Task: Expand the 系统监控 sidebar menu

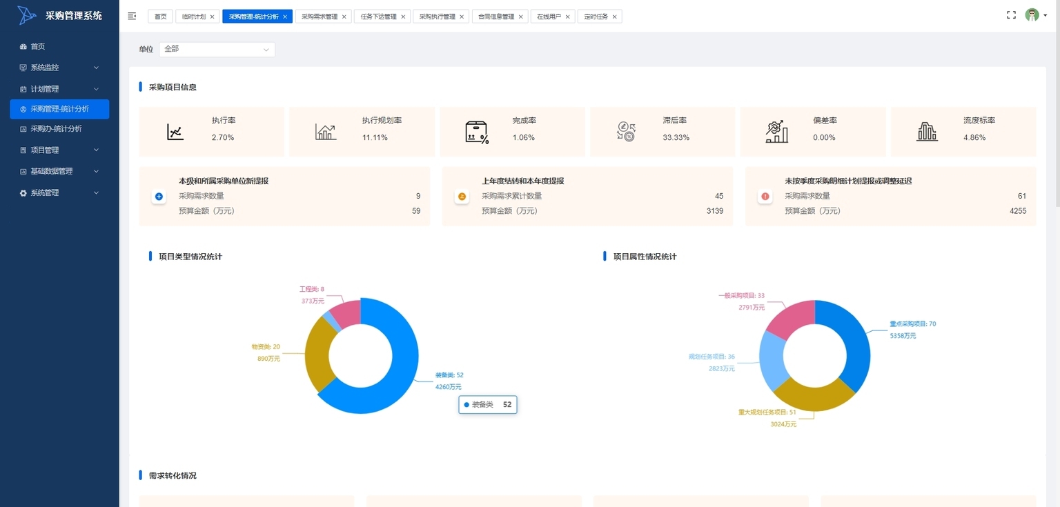Action: pyautogui.click(x=59, y=68)
